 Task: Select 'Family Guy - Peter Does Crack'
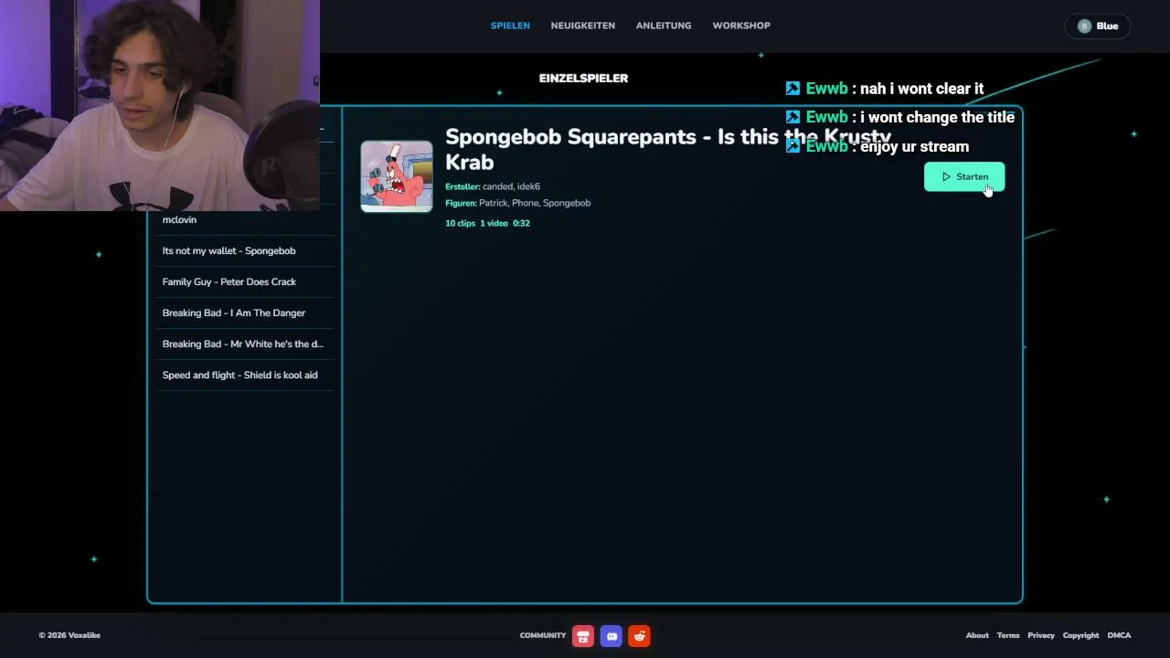(x=245, y=282)
